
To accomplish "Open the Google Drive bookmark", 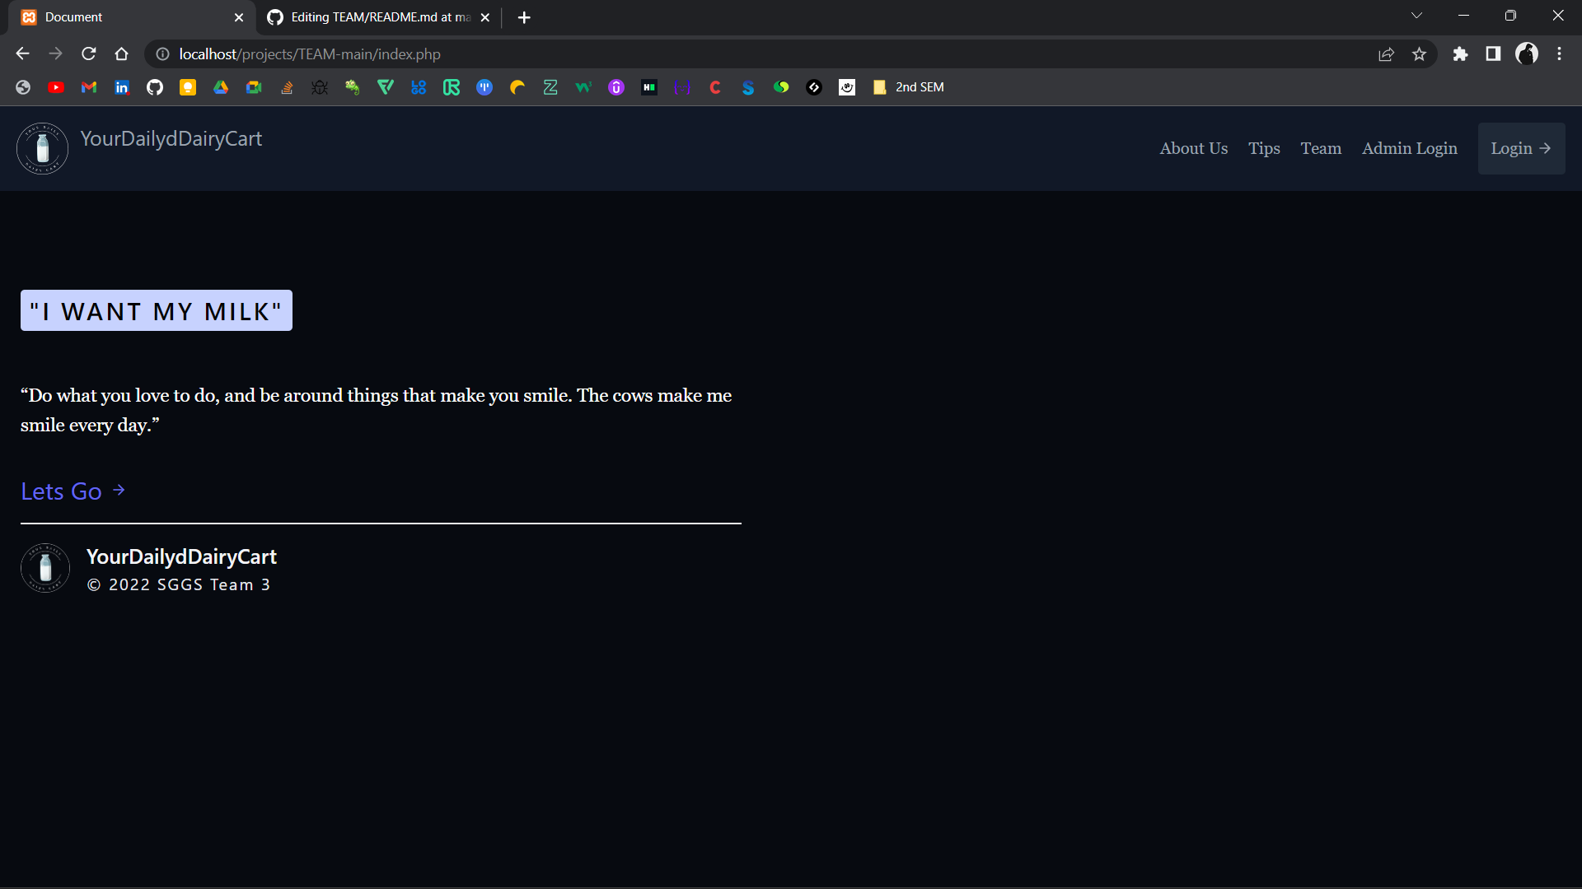I will point(221,87).
